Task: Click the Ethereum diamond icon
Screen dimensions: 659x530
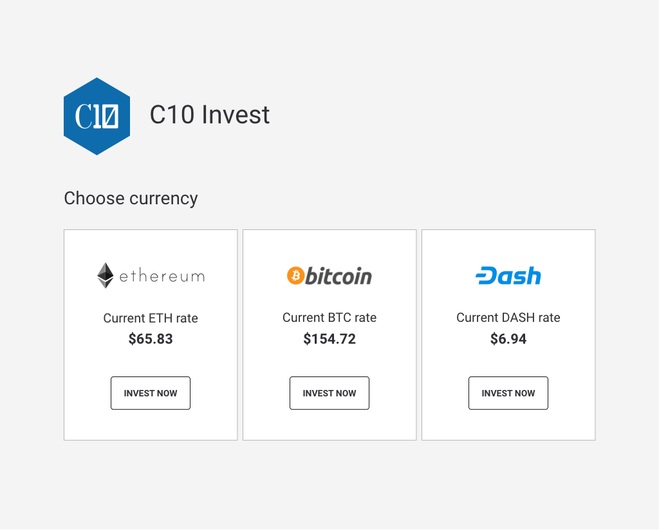Action: [105, 276]
